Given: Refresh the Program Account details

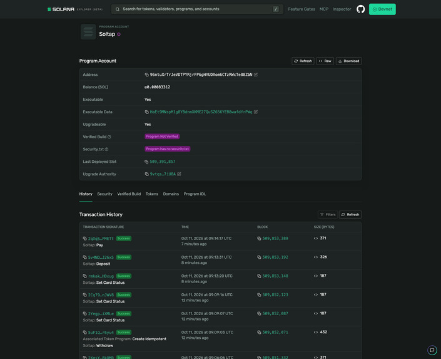Looking at the screenshot, I should (303, 61).
